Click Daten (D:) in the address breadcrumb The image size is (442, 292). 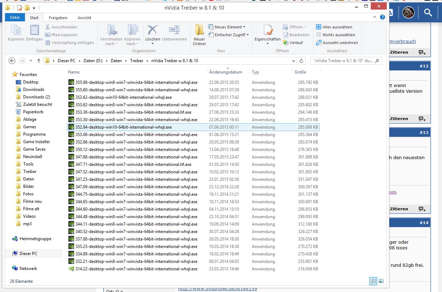[93, 61]
